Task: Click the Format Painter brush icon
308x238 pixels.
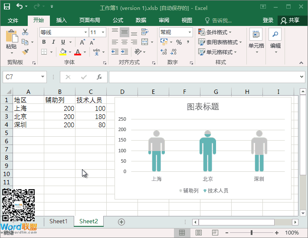Action: point(25,52)
